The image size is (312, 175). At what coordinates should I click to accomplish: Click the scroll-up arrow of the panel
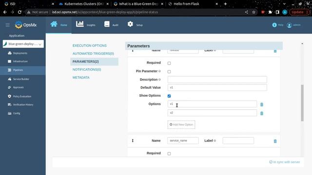click(302, 44)
